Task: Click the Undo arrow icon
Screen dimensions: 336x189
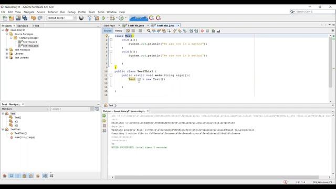Action: coord(33,18)
